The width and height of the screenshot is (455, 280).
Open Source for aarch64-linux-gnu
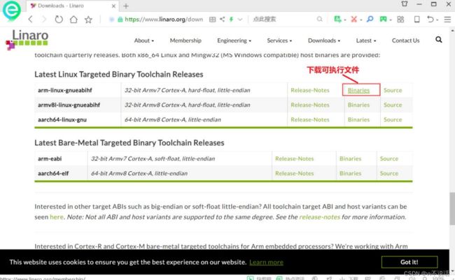pyautogui.click(x=393, y=119)
